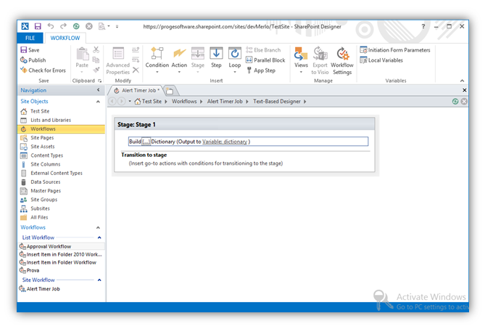
Task: Expand the Views dropdown
Action: (x=301, y=60)
